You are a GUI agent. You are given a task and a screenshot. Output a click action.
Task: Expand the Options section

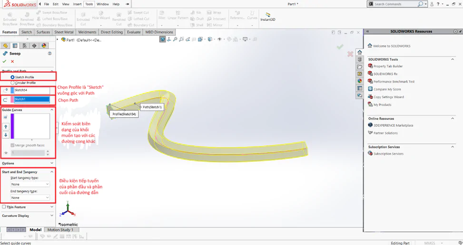[x=52, y=163]
